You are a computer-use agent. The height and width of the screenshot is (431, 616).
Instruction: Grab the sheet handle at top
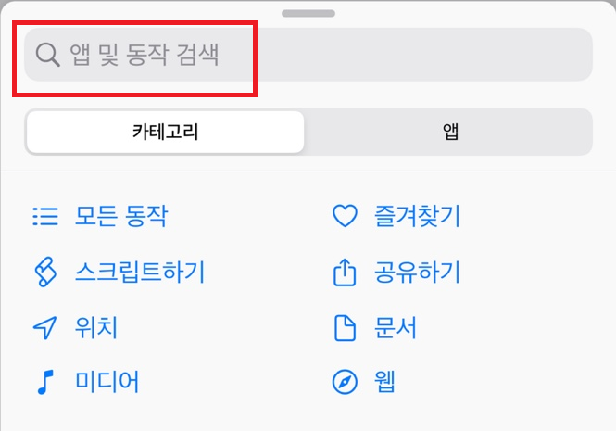click(308, 13)
